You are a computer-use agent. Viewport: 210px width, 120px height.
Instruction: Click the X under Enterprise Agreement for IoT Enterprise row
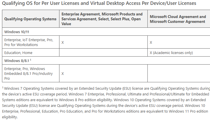pos(63,43)
